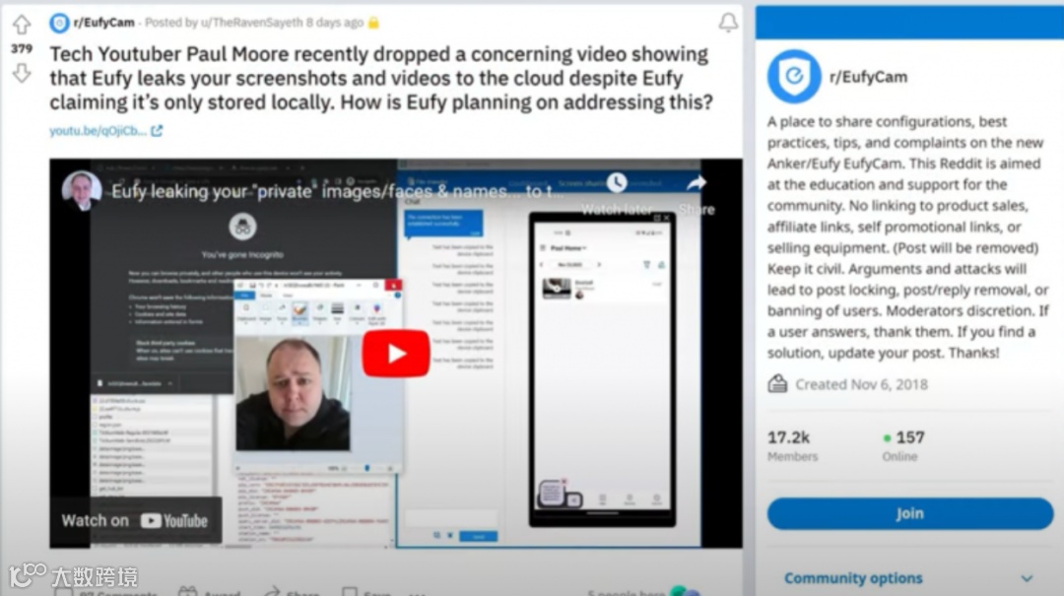Viewport: 1064px width, 596px height.
Task: Open r/EufyCam link in post header
Action: [103, 23]
